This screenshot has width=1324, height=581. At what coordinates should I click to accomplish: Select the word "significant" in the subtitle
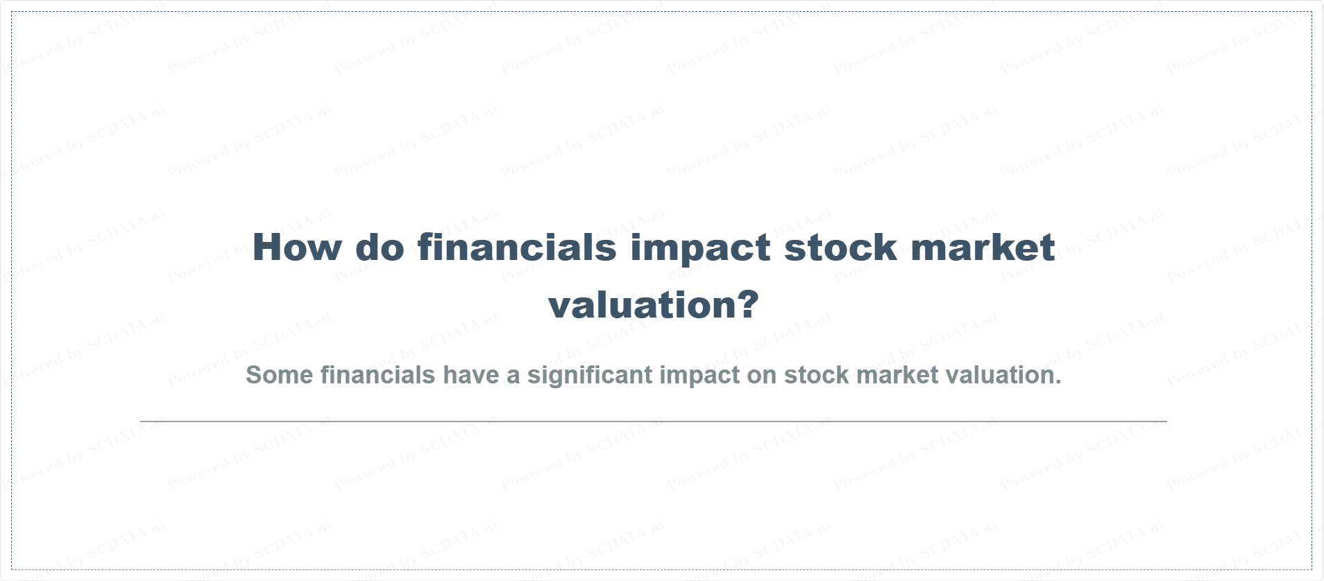pyautogui.click(x=589, y=375)
